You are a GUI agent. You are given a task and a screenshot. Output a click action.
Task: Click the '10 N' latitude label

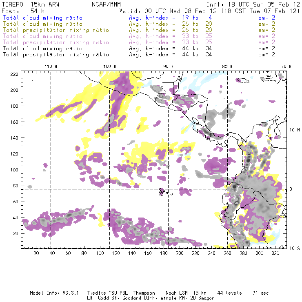pos(295,130)
